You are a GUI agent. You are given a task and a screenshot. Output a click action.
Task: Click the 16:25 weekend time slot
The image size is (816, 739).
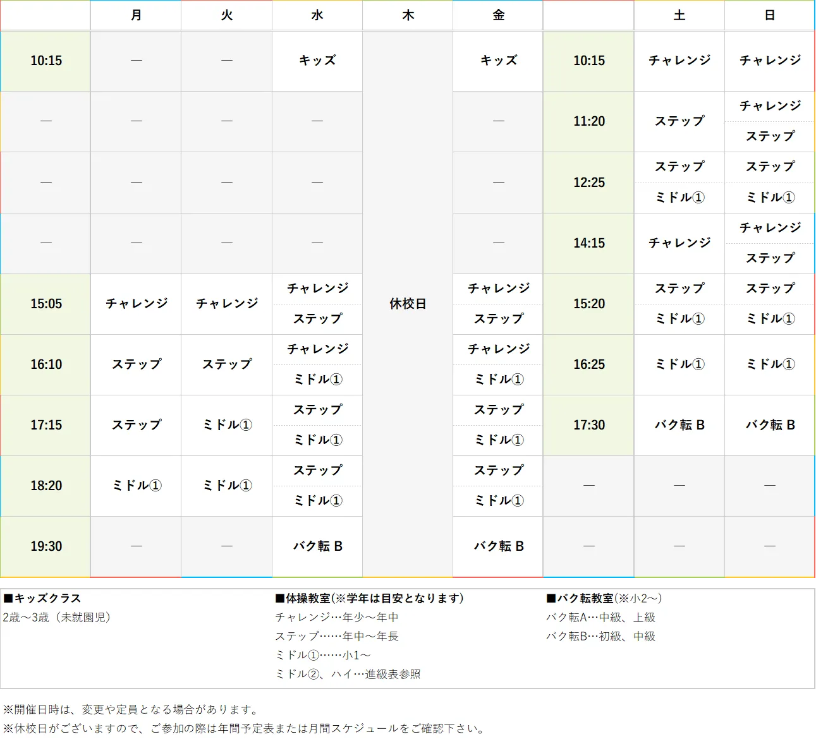(x=588, y=364)
